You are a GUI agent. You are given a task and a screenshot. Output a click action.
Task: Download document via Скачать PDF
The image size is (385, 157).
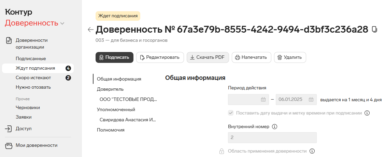208,57
